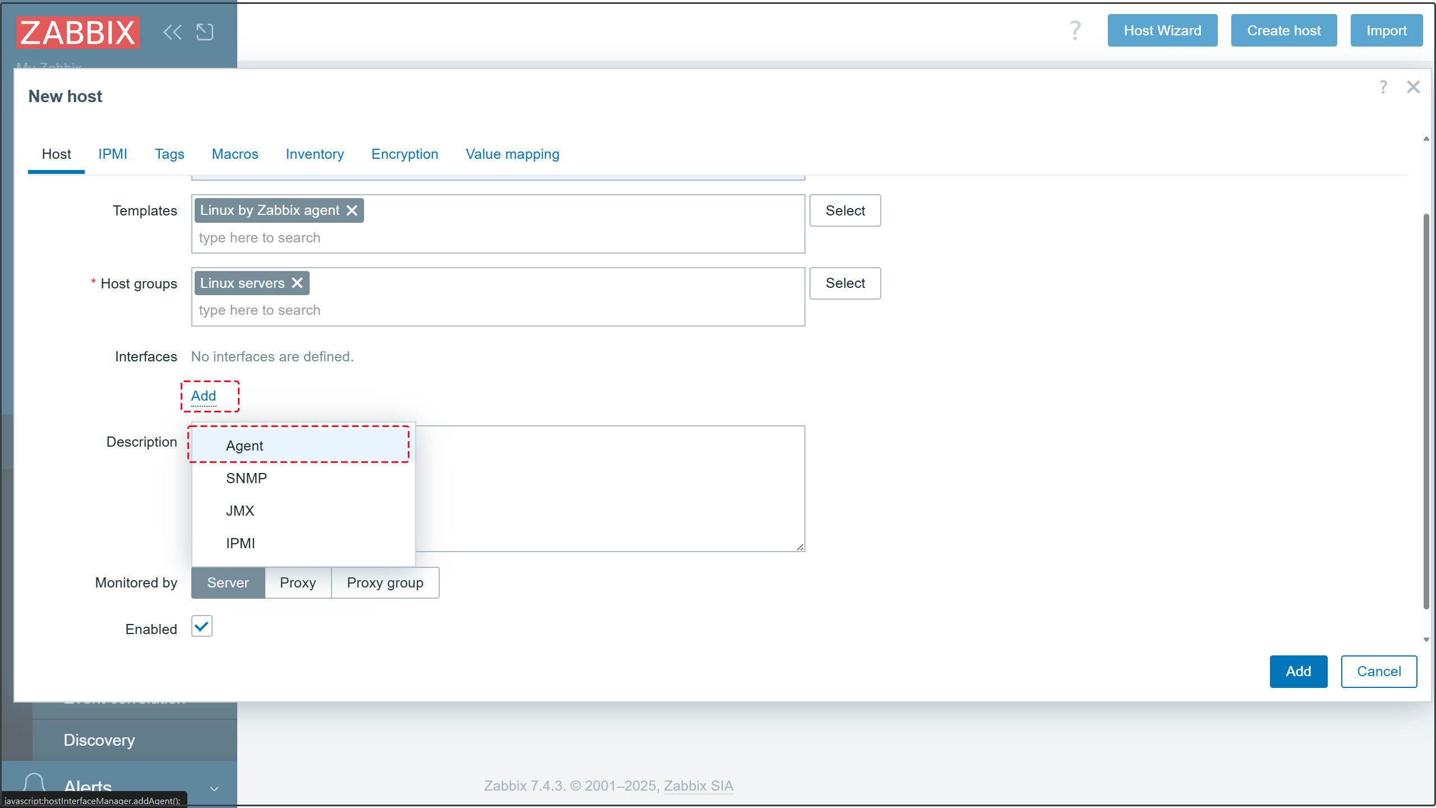Click the New host dialog help icon
This screenshot has width=1436, height=808.
pos(1383,87)
